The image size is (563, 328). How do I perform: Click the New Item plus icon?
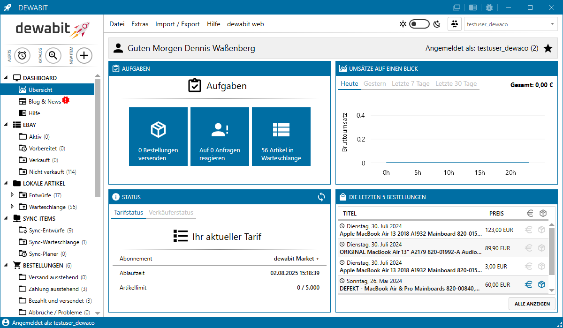tap(84, 55)
